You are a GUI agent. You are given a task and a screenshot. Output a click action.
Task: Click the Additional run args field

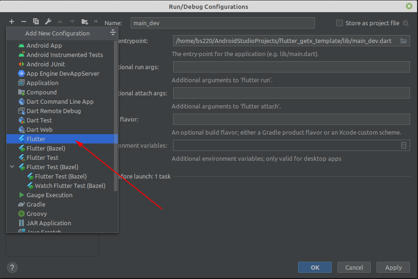pyautogui.click(x=292, y=67)
